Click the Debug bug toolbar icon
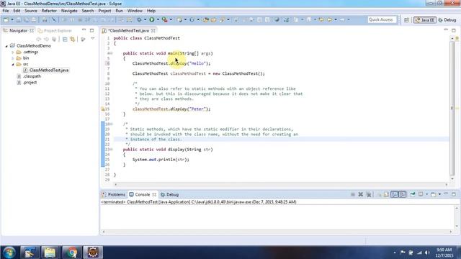 click(x=139, y=19)
